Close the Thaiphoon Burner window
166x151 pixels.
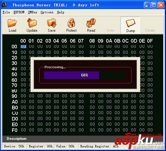tap(161, 5)
